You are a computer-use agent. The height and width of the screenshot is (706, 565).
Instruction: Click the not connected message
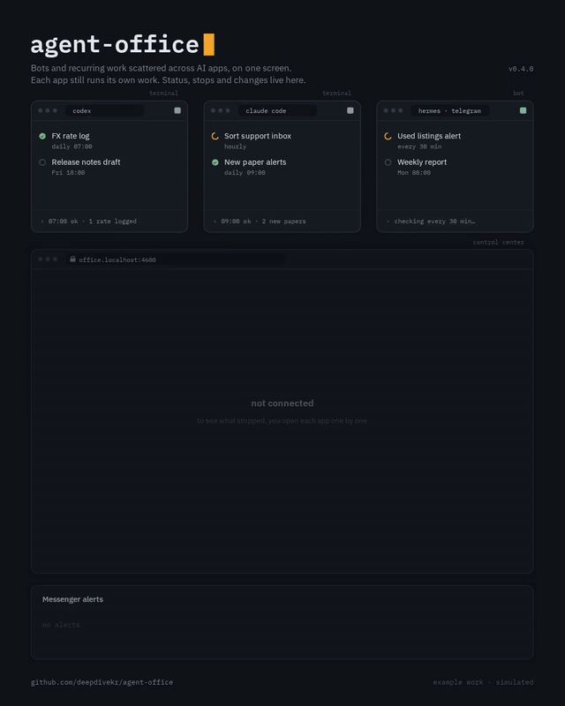coord(282,403)
